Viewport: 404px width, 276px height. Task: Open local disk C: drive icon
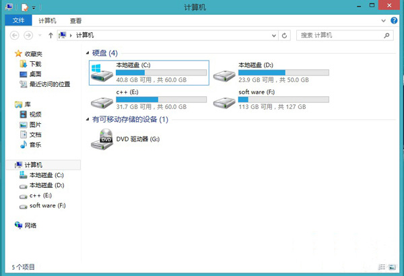[102, 73]
